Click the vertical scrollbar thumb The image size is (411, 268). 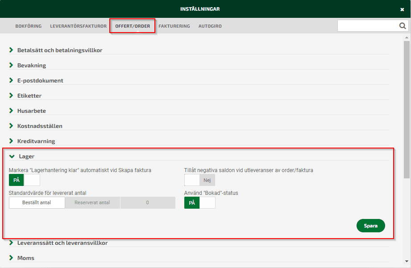pyautogui.click(x=407, y=110)
